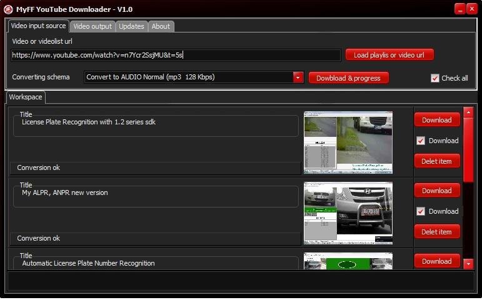Viewport: 482px width, 300px height.
Task: Toggle Download checkbox for License Plate Recognition
Action: pos(421,141)
